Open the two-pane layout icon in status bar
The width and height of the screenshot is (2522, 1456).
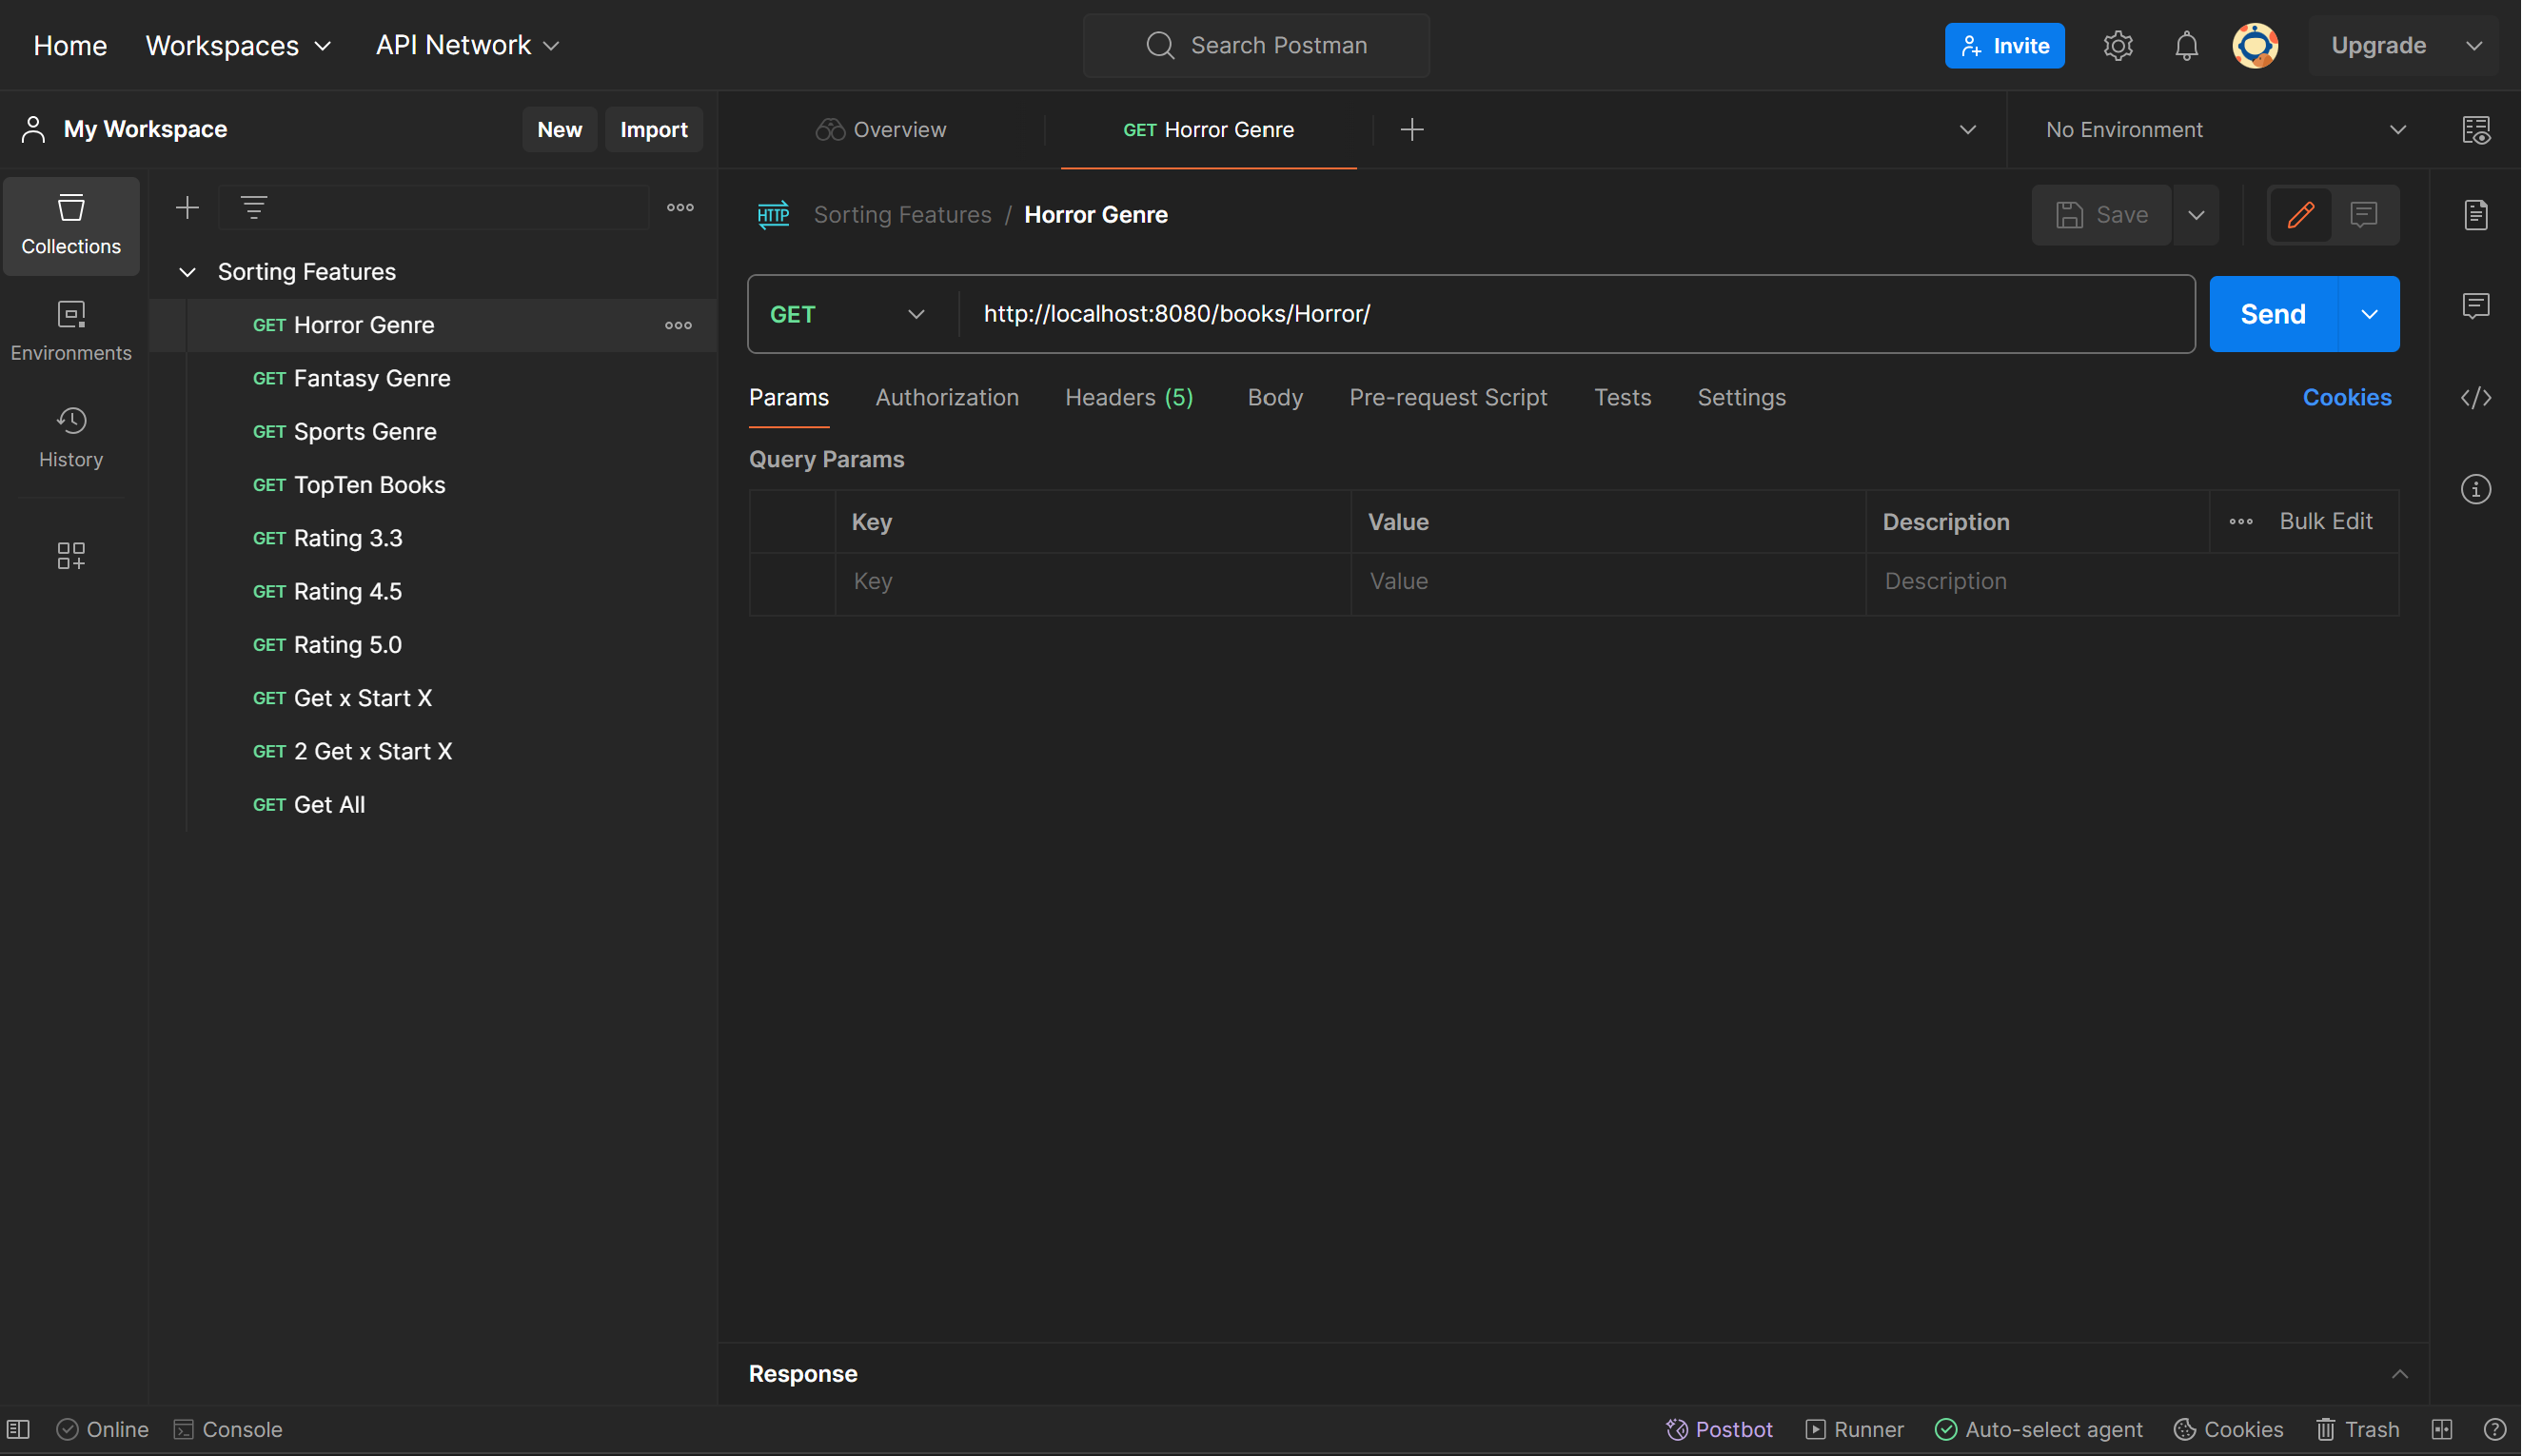pos(2442,1430)
